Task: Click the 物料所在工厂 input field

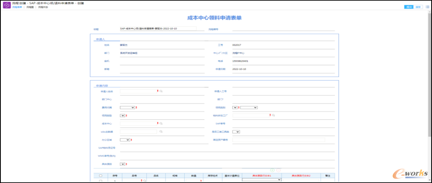Action: pos(251,115)
